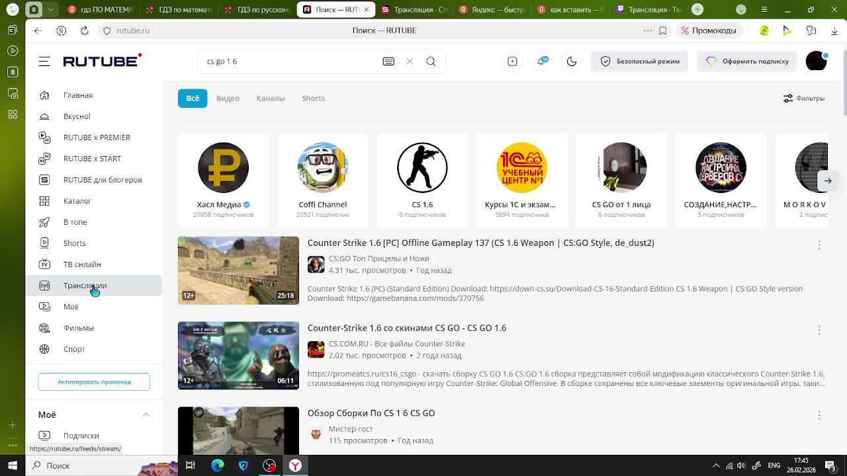Open Yandex Browser from the taskbar
The image size is (847, 476).
[295, 465]
